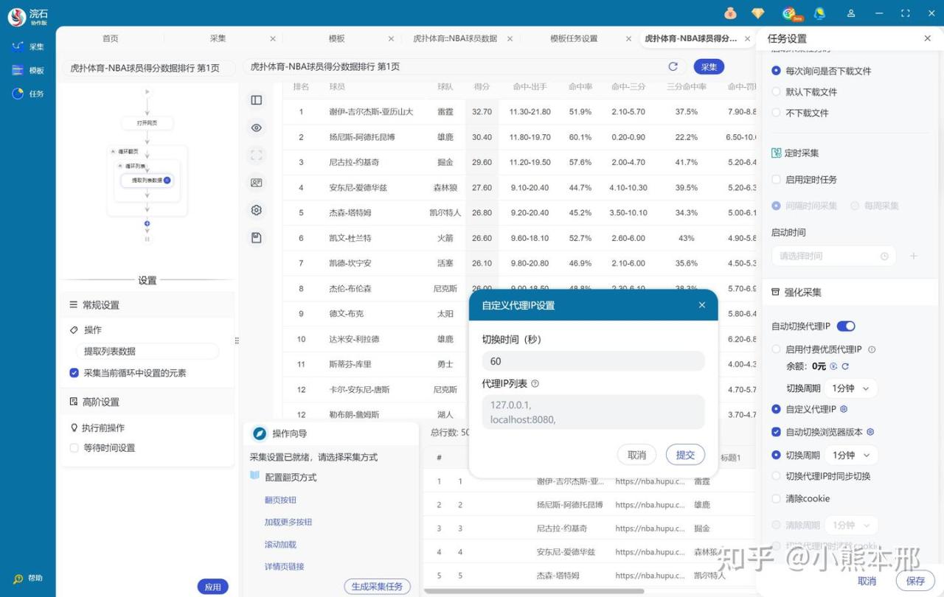Uncheck 自动切换浏览器版本 checkbox
Viewport: 944px width, 597px height.
coord(776,432)
